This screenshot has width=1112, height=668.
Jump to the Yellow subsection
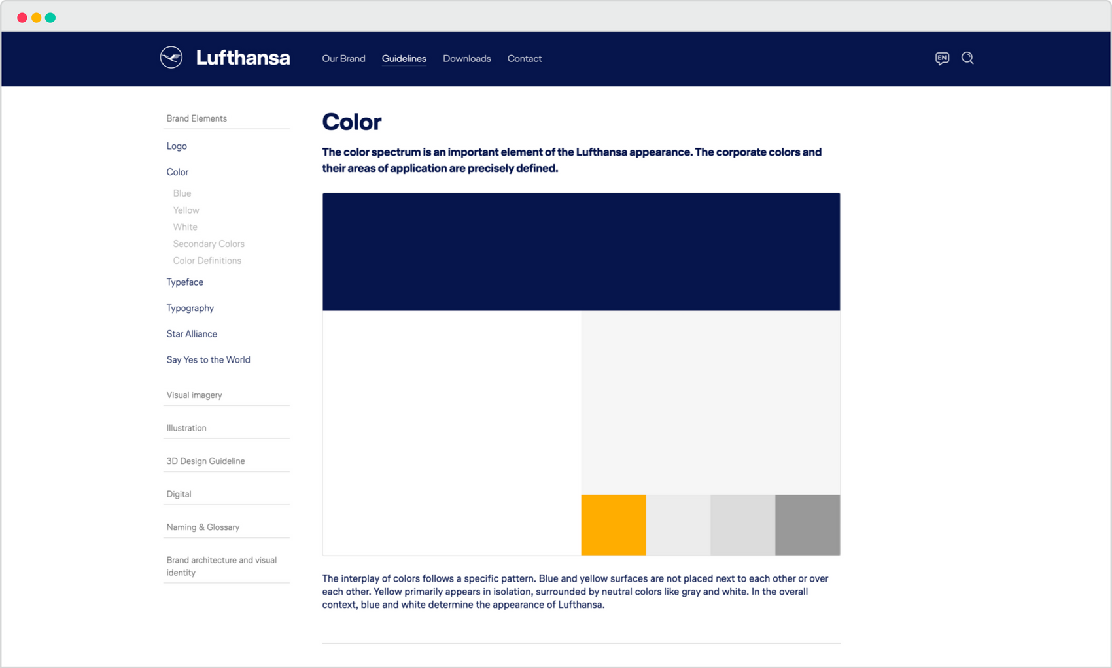coord(186,210)
